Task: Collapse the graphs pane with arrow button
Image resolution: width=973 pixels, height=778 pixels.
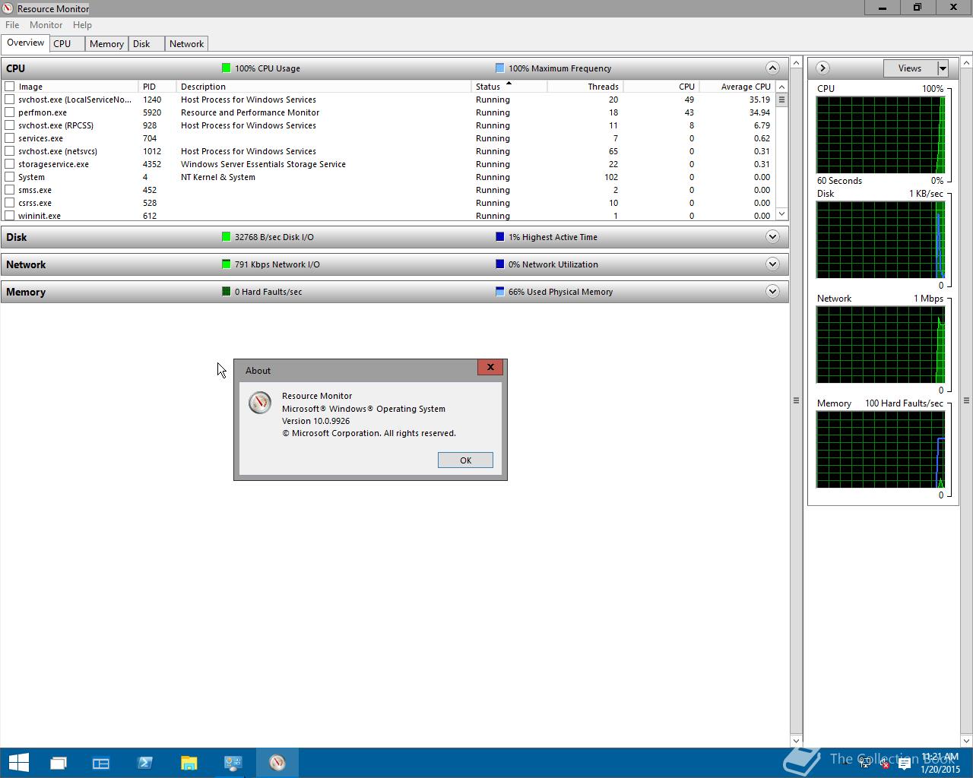Action: (x=822, y=68)
